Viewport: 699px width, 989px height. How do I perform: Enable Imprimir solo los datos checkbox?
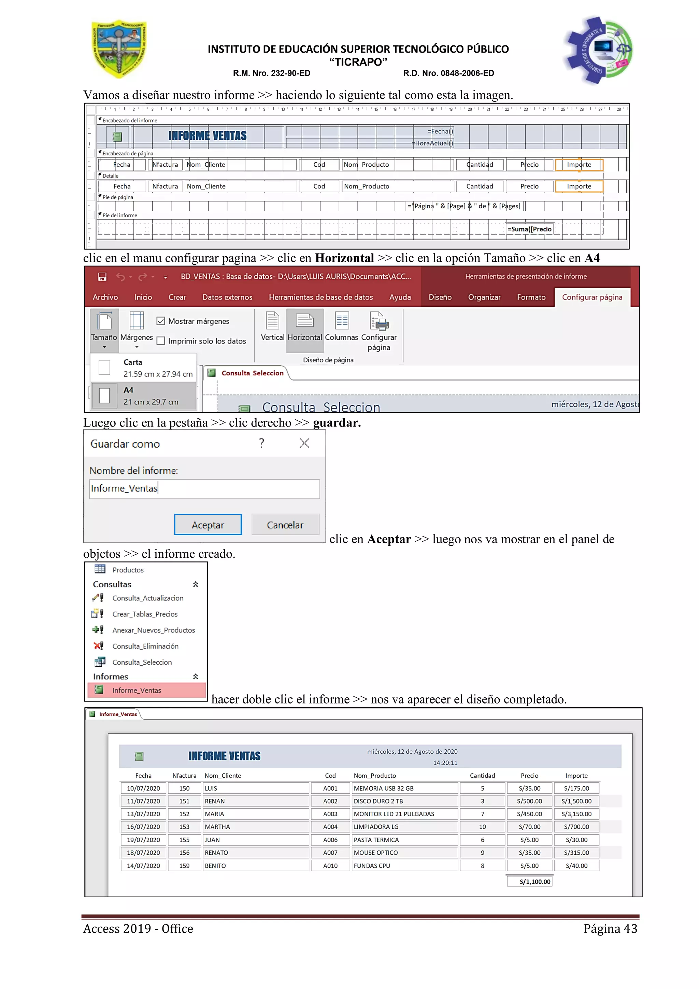(161, 341)
